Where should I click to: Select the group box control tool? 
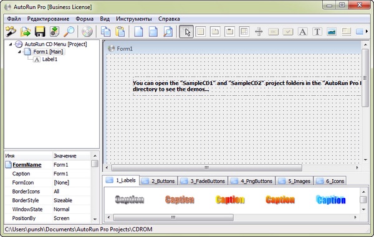point(229,31)
